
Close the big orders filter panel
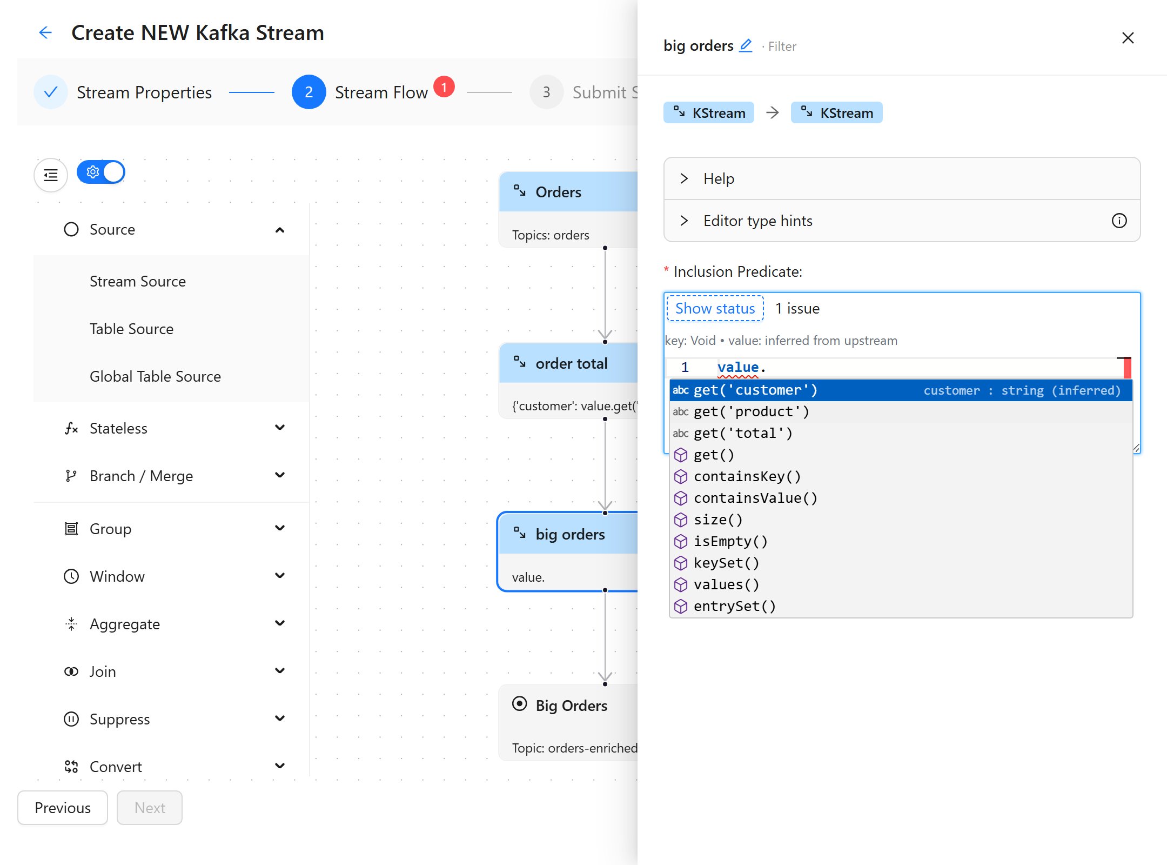click(1128, 38)
